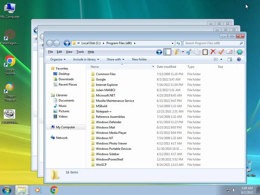
Task: Click the Paste clipboard icon
Action: tap(205, 52)
